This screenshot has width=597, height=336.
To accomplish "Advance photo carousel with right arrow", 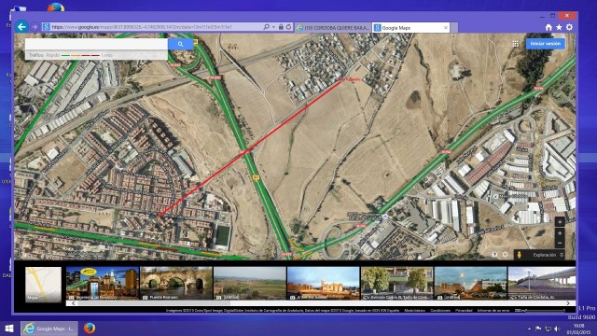I will pyautogui.click(x=568, y=303).
